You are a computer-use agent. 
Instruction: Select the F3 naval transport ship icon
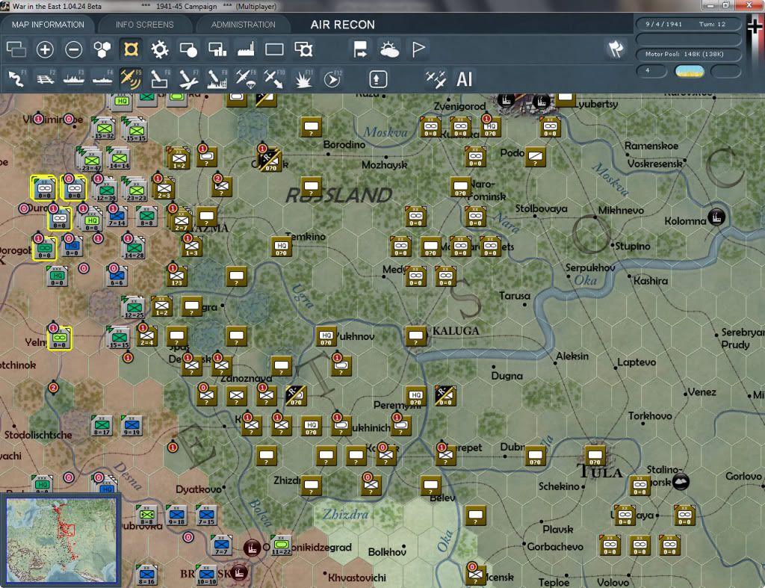point(74,79)
